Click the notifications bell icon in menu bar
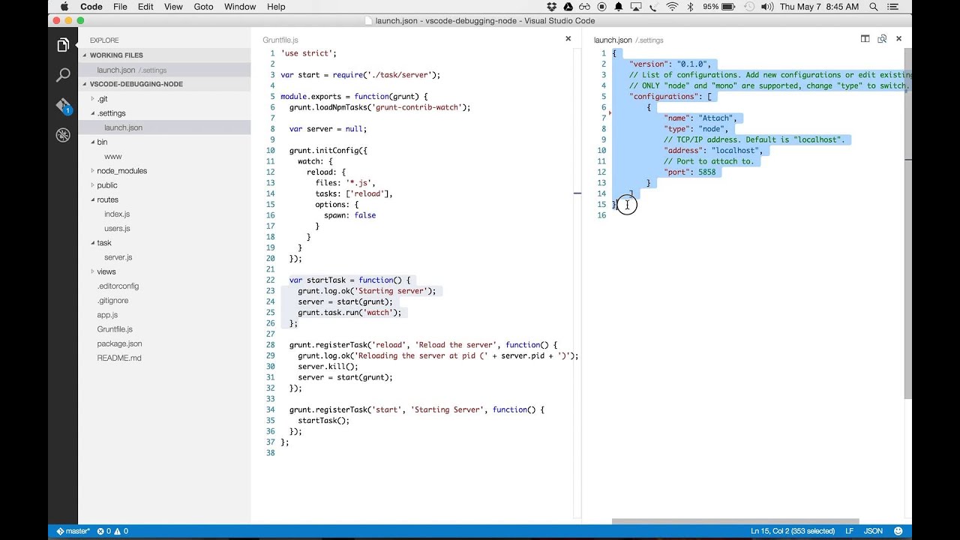The height and width of the screenshot is (540, 960). pyautogui.click(x=619, y=7)
